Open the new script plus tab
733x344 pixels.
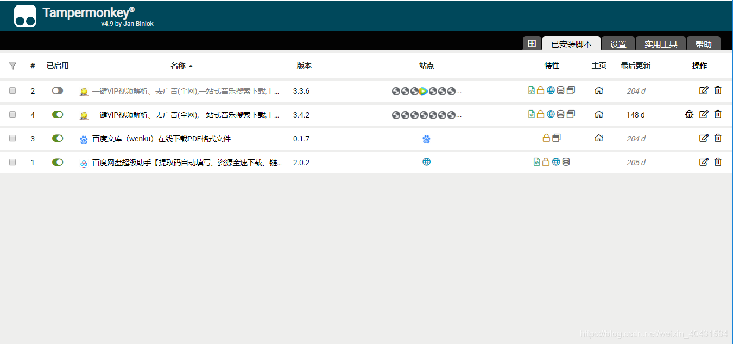[532, 43]
